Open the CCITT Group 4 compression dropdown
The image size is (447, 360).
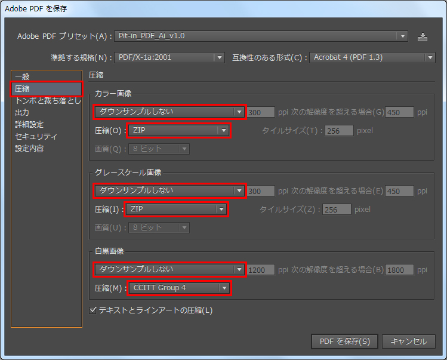[x=179, y=288]
